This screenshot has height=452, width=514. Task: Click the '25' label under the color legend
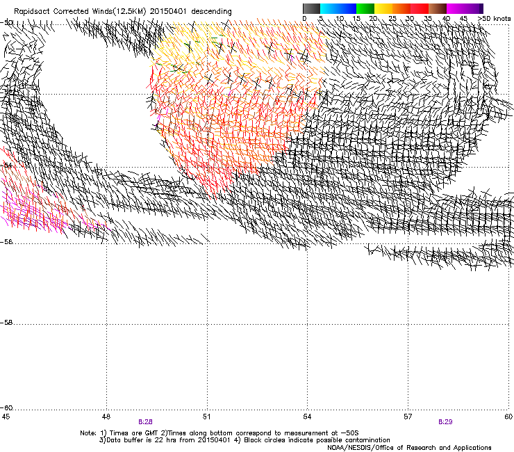tap(392, 19)
